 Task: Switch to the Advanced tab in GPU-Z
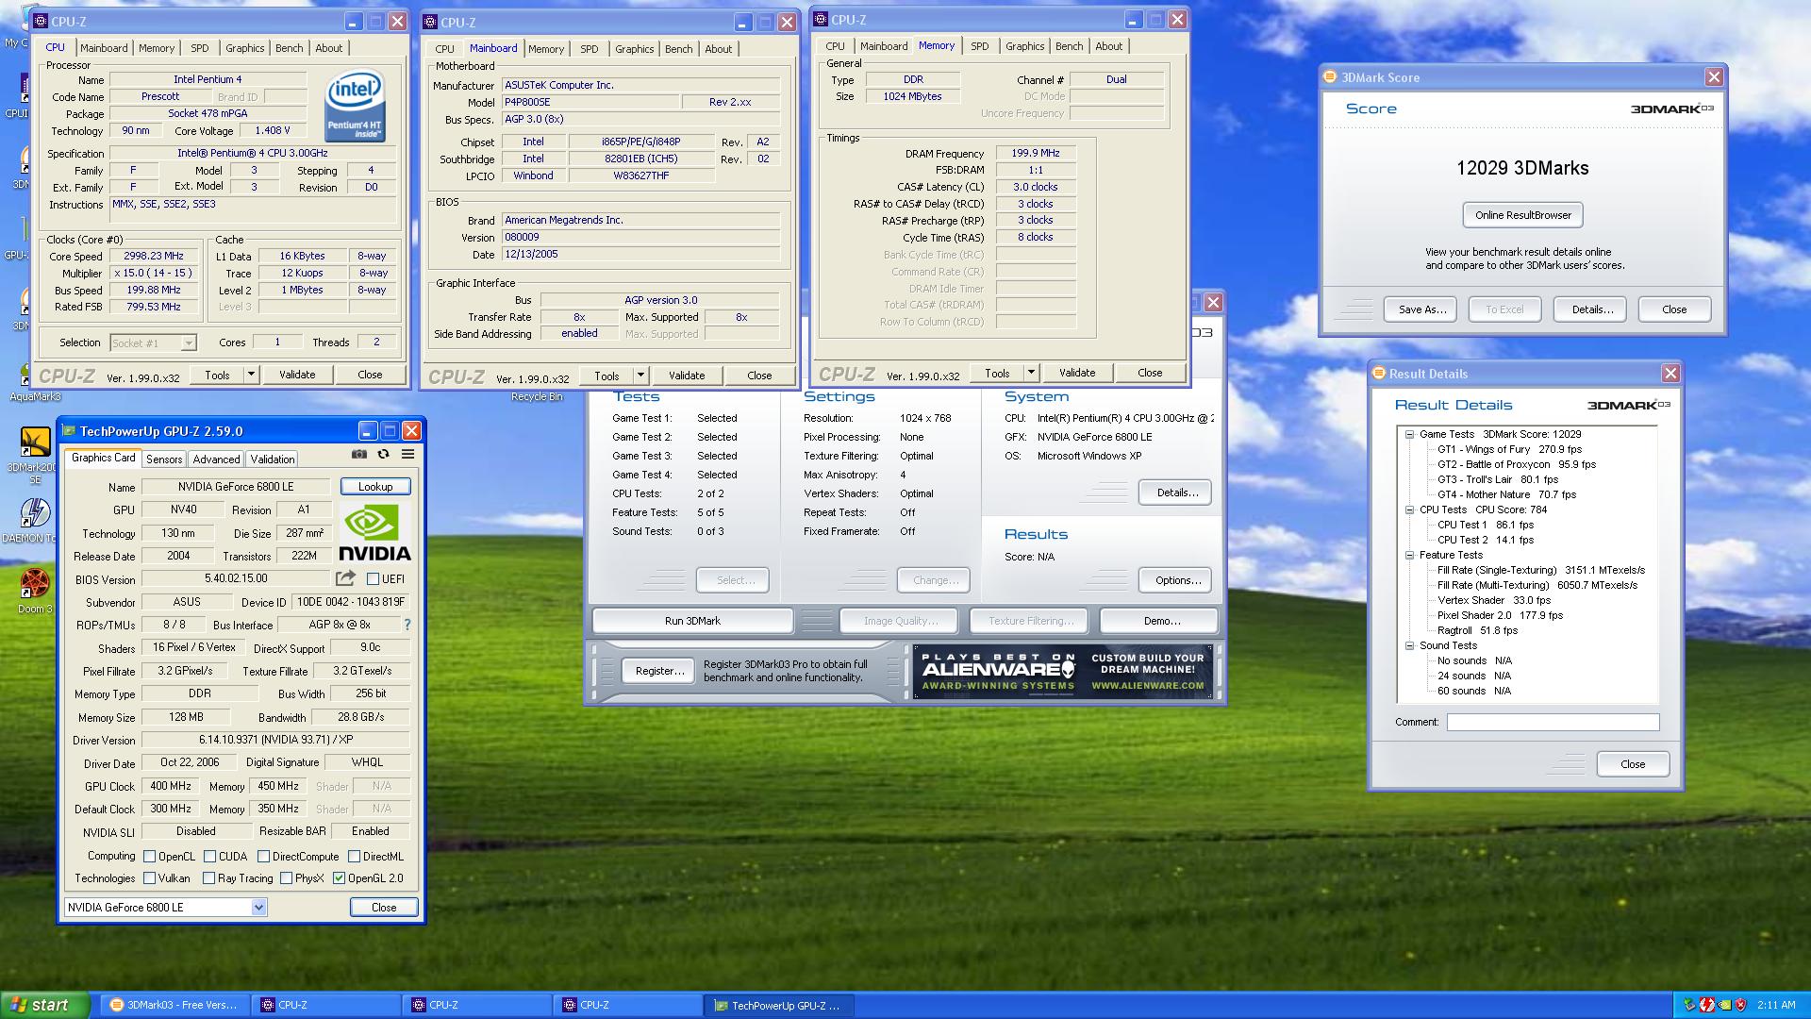point(216,459)
